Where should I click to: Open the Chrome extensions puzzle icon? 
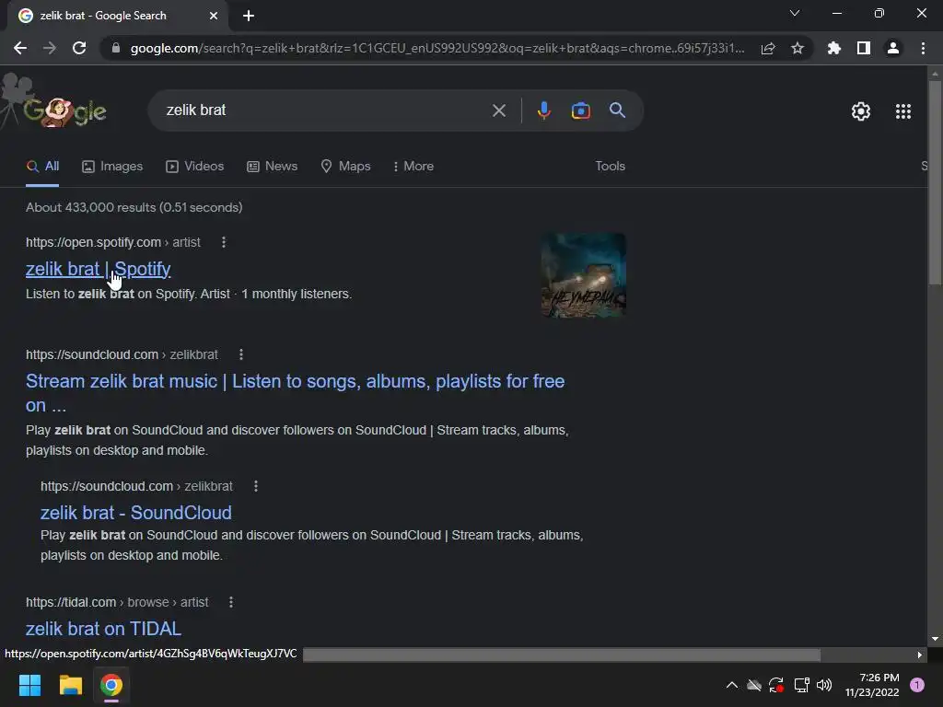[834, 48]
